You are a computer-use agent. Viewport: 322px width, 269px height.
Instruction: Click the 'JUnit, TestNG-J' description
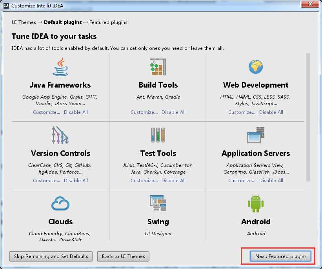[x=157, y=168]
